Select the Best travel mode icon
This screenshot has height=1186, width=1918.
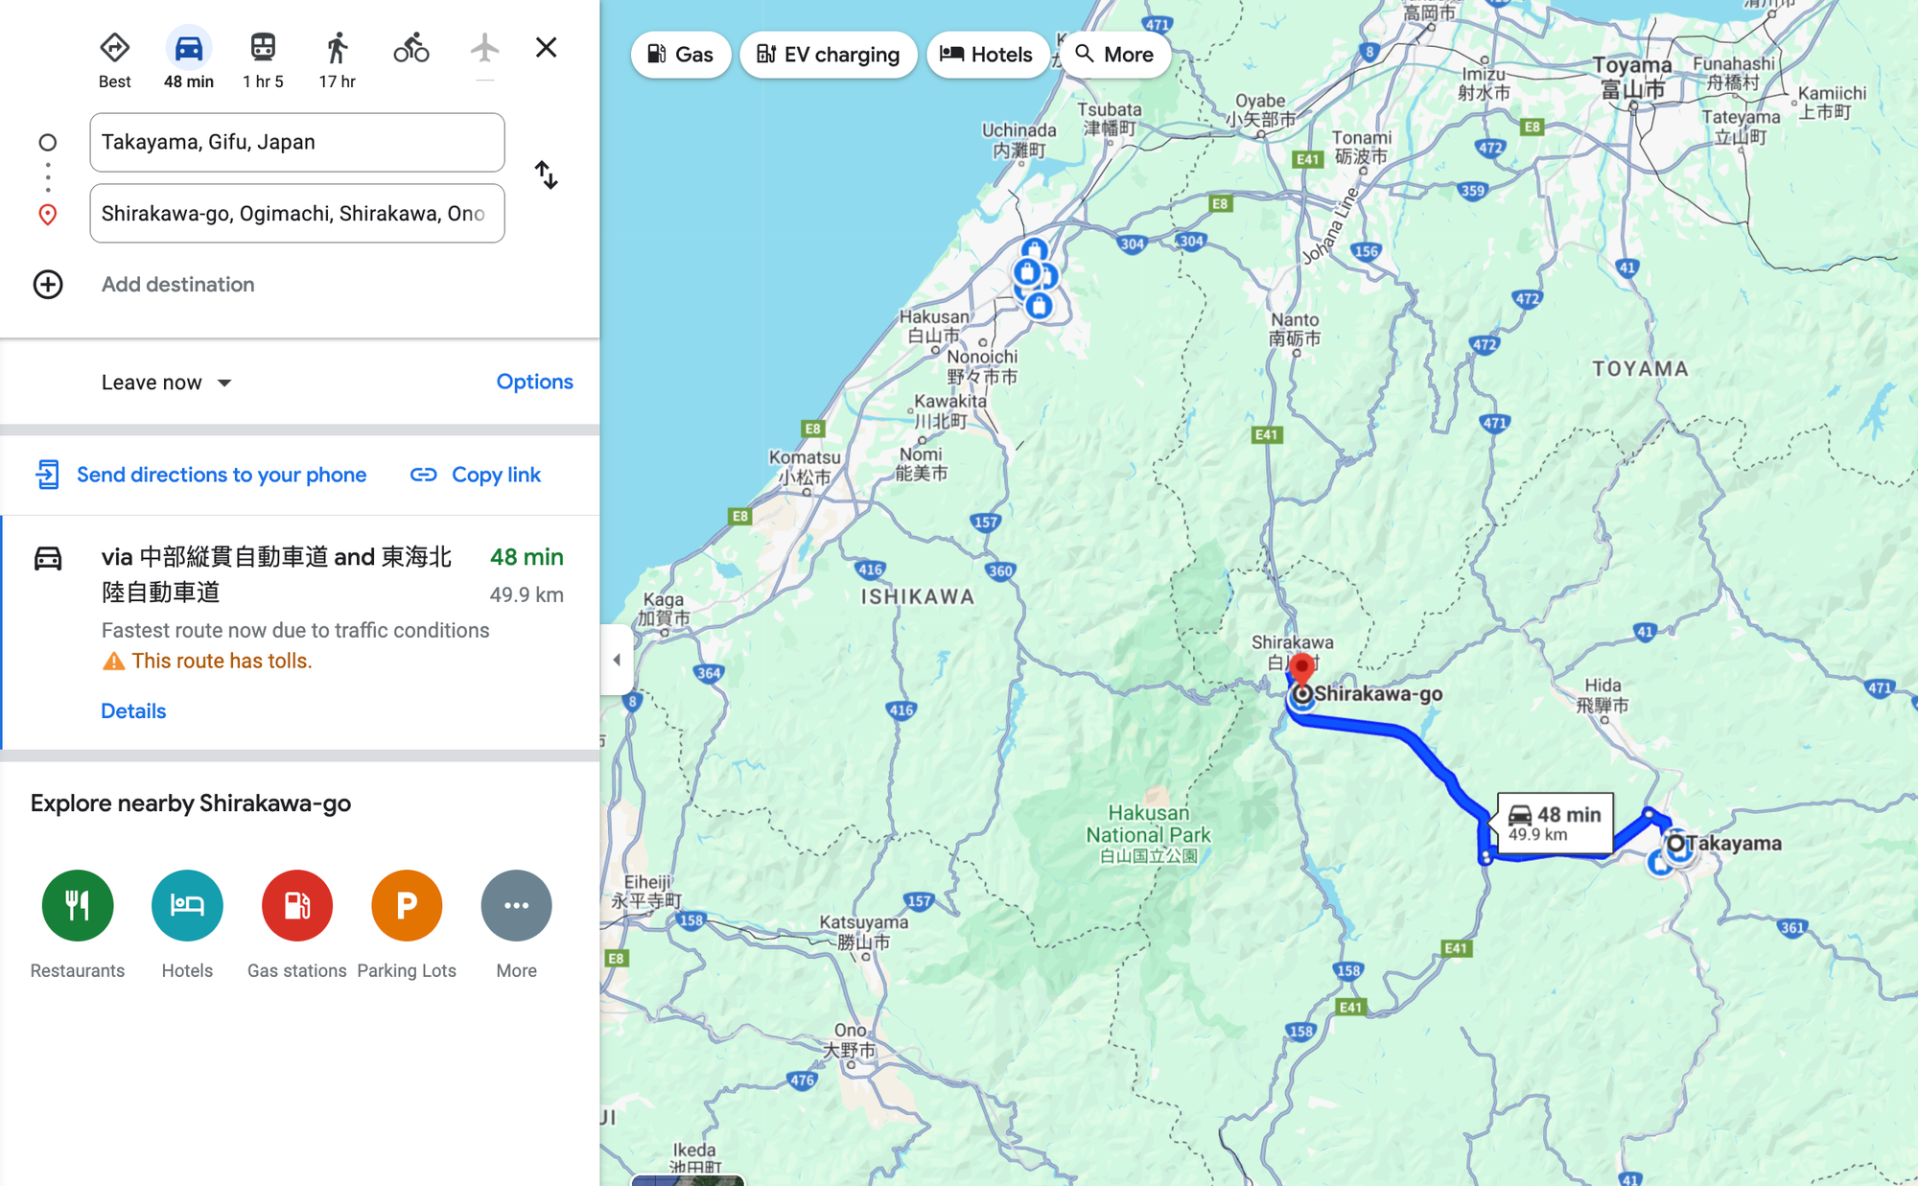(x=114, y=48)
